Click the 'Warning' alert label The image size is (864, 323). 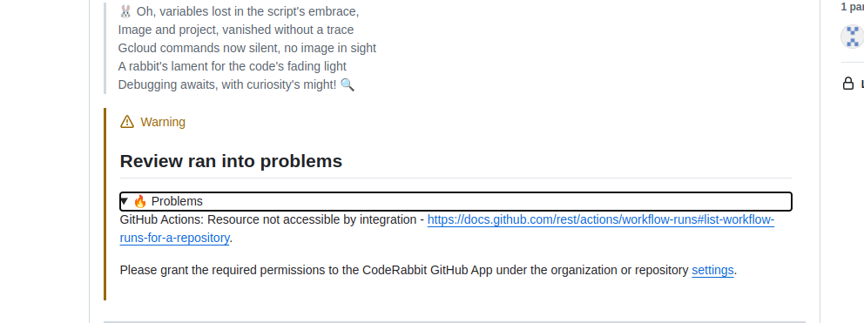(x=163, y=122)
